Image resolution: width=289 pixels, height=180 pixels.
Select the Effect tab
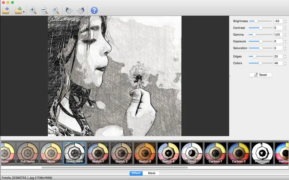coord(136,173)
